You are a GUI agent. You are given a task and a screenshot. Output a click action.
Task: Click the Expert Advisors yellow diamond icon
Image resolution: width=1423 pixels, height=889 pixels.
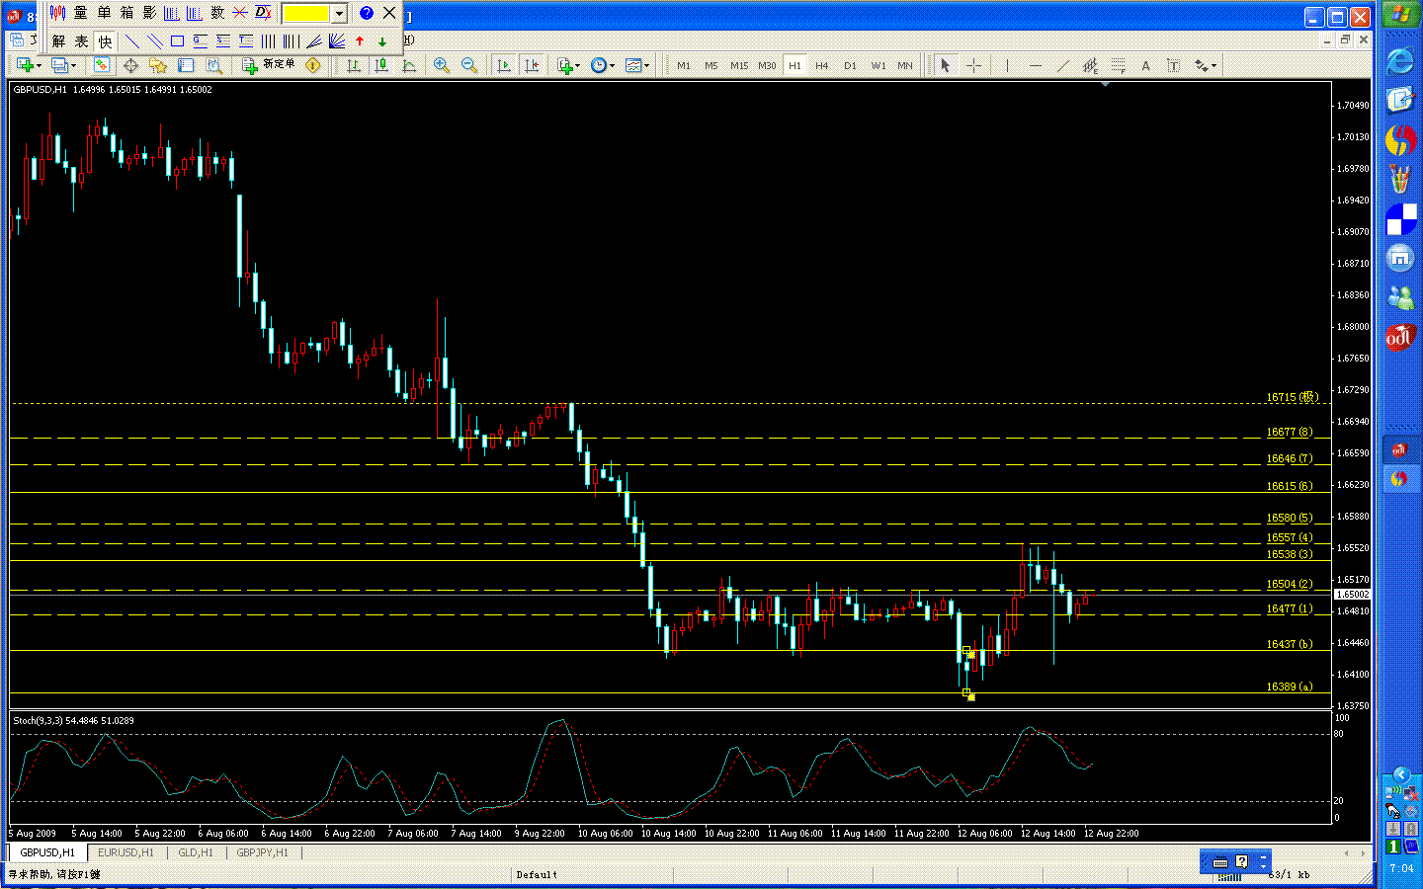pyautogui.click(x=313, y=65)
